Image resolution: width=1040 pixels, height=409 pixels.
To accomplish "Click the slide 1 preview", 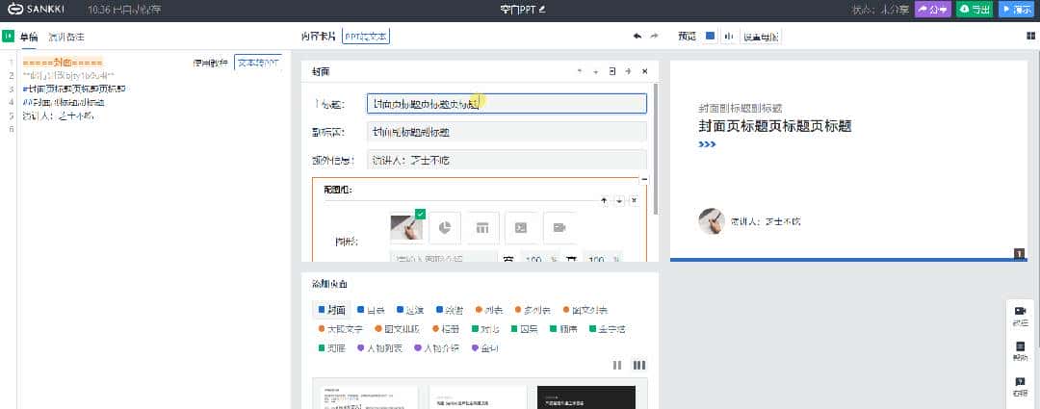I will point(848,161).
